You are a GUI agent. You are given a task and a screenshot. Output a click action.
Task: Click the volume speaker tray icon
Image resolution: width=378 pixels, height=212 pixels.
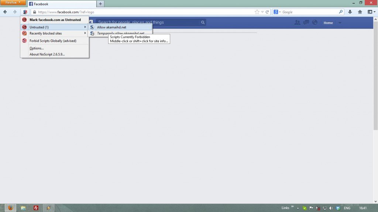331,208
